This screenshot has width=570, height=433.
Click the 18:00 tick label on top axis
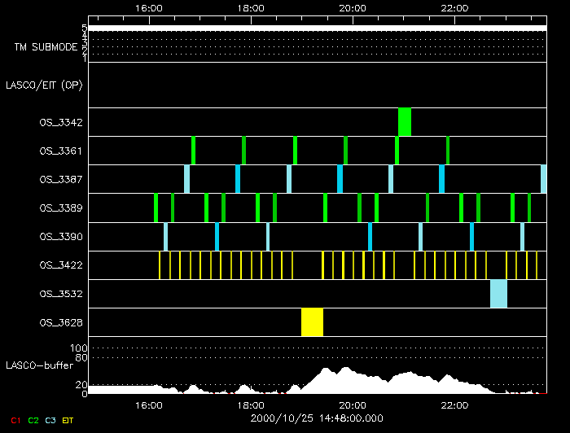(250, 7)
